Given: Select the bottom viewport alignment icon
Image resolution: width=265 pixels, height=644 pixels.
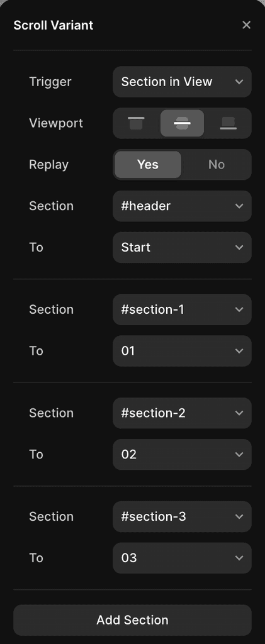Looking at the screenshot, I should 228,123.
